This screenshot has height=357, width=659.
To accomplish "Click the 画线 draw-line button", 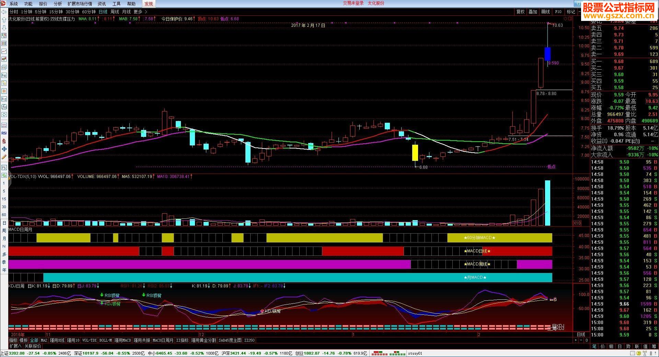I will point(545,12).
